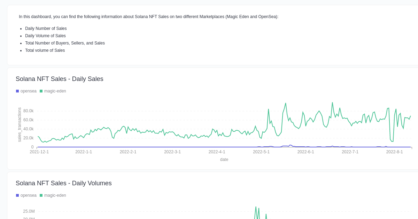Click the opensea color square in Daily Sales legend
The height and width of the screenshot is (219, 418).
click(17, 91)
